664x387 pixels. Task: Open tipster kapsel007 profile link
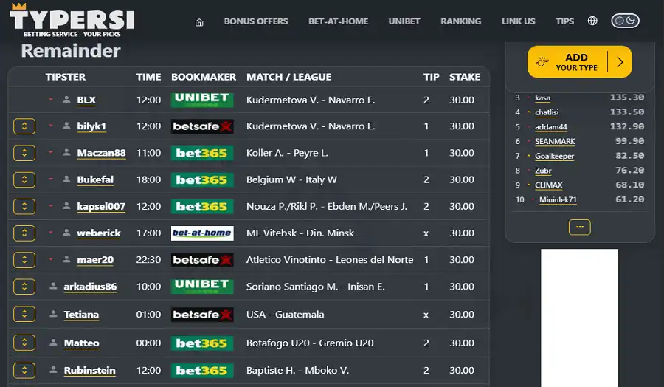pos(101,207)
